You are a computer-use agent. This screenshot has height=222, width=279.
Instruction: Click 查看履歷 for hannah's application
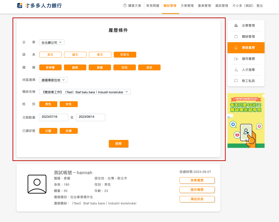[x=197, y=180]
